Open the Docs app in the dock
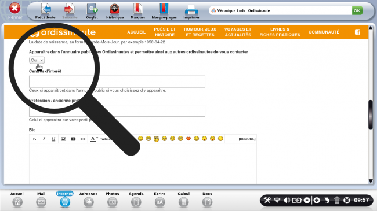377x211 pixels. coord(207,199)
